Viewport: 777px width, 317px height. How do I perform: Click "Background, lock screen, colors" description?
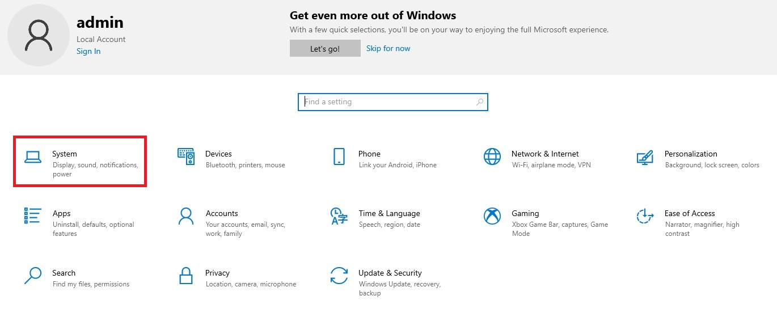point(712,165)
